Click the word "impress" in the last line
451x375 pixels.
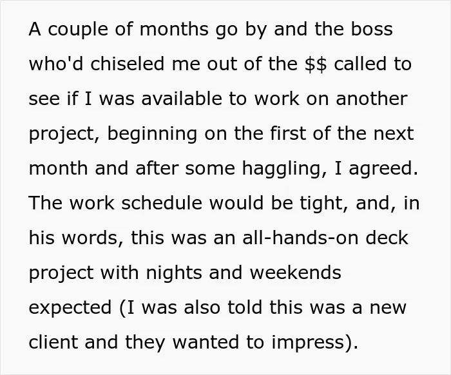coord(309,343)
